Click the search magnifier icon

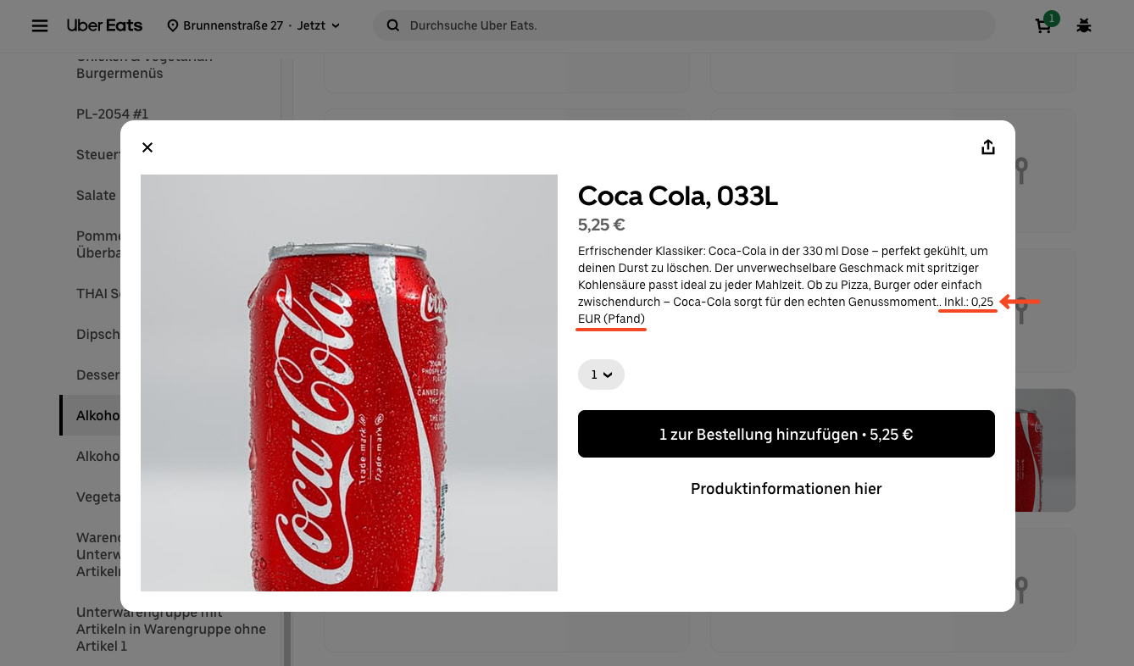click(392, 25)
